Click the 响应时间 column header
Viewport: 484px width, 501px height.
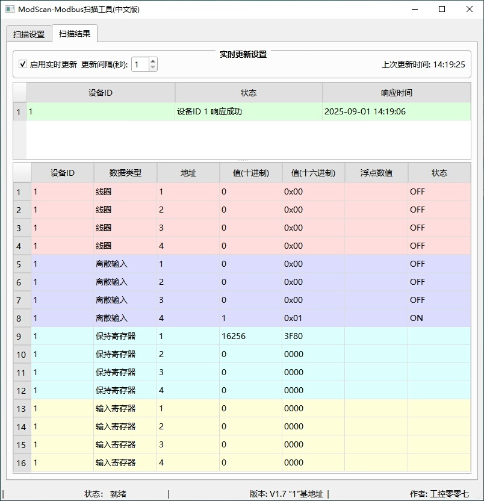pos(396,93)
